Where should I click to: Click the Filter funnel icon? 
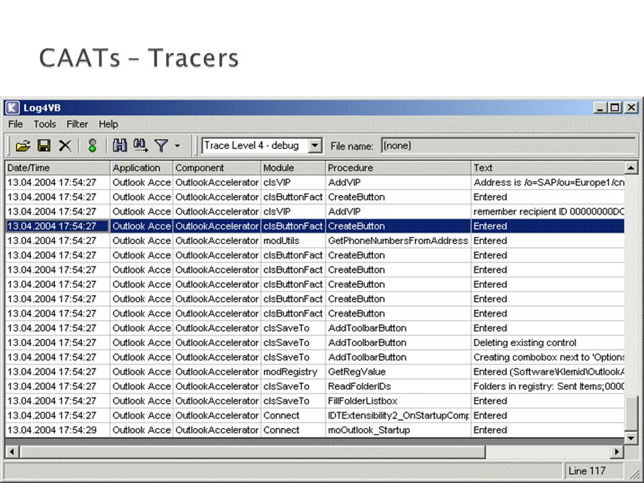(x=161, y=146)
